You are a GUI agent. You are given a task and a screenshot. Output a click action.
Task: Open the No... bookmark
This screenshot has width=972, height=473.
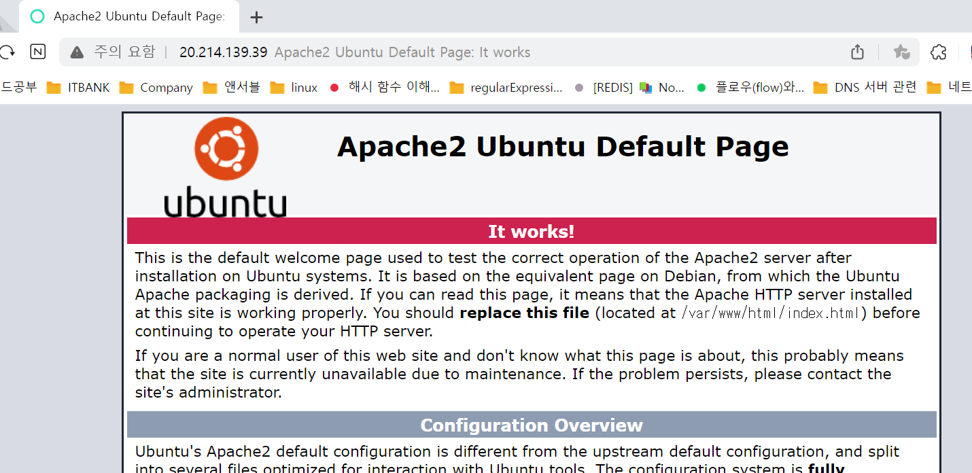tap(662, 88)
